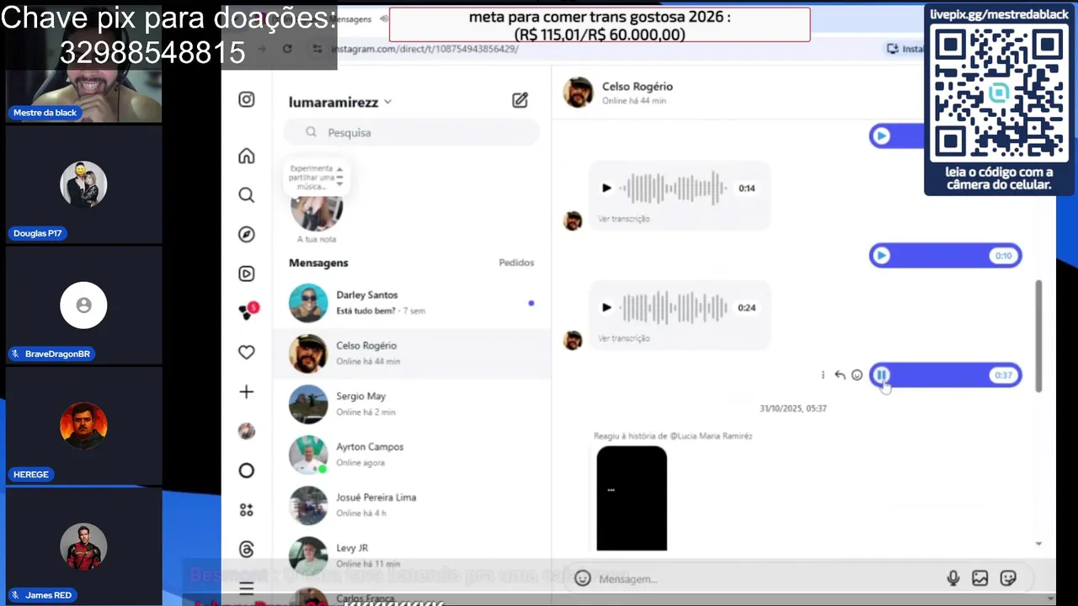Click scroll-down arrow of chat
Screen dimensions: 1078x606
coord(1038,544)
